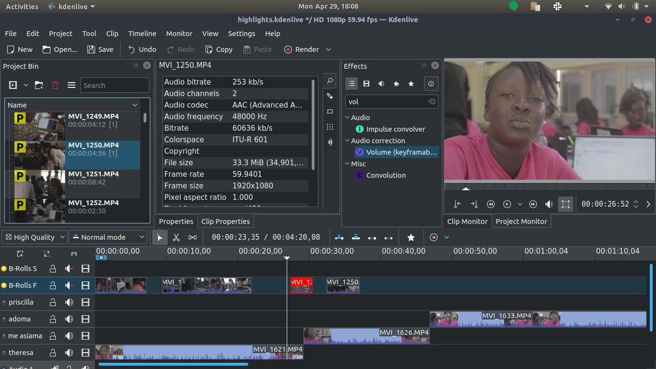Open the Monitor menu

pos(179,33)
